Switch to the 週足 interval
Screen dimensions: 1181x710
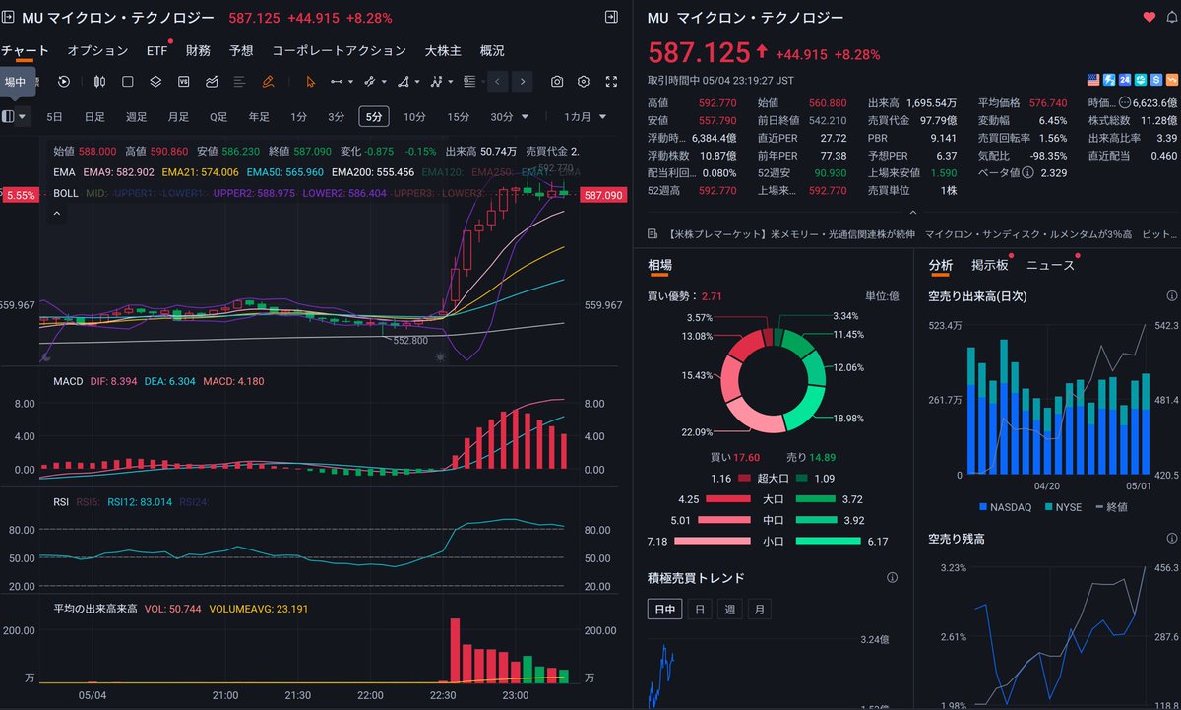pyautogui.click(x=136, y=116)
